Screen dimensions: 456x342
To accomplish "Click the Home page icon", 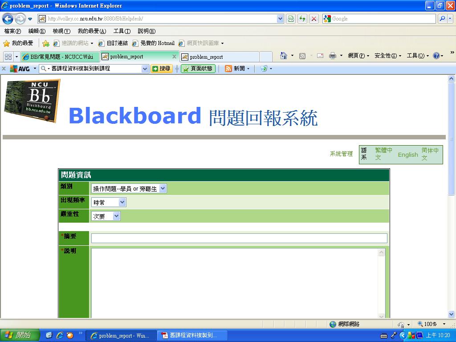I will [x=284, y=56].
